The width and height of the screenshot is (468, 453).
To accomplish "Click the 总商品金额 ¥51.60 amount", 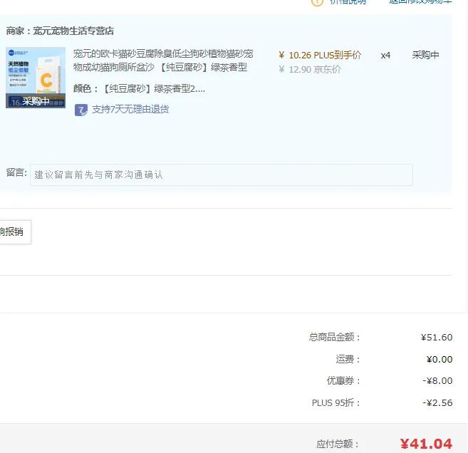I will coord(436,337).
